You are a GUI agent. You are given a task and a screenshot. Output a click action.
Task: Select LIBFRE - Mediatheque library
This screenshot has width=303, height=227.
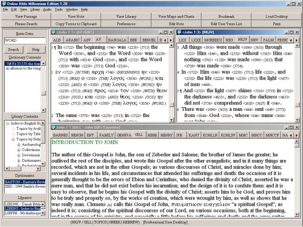(23, 213)
